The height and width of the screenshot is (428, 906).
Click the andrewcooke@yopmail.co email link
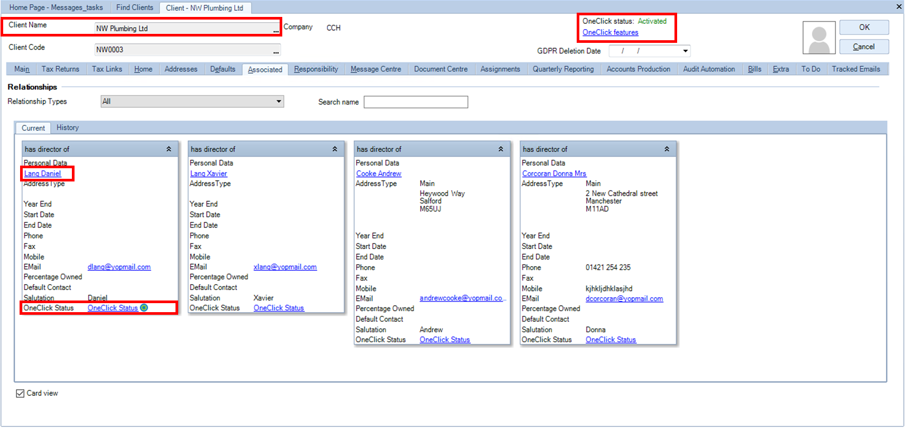click(462, 298)
